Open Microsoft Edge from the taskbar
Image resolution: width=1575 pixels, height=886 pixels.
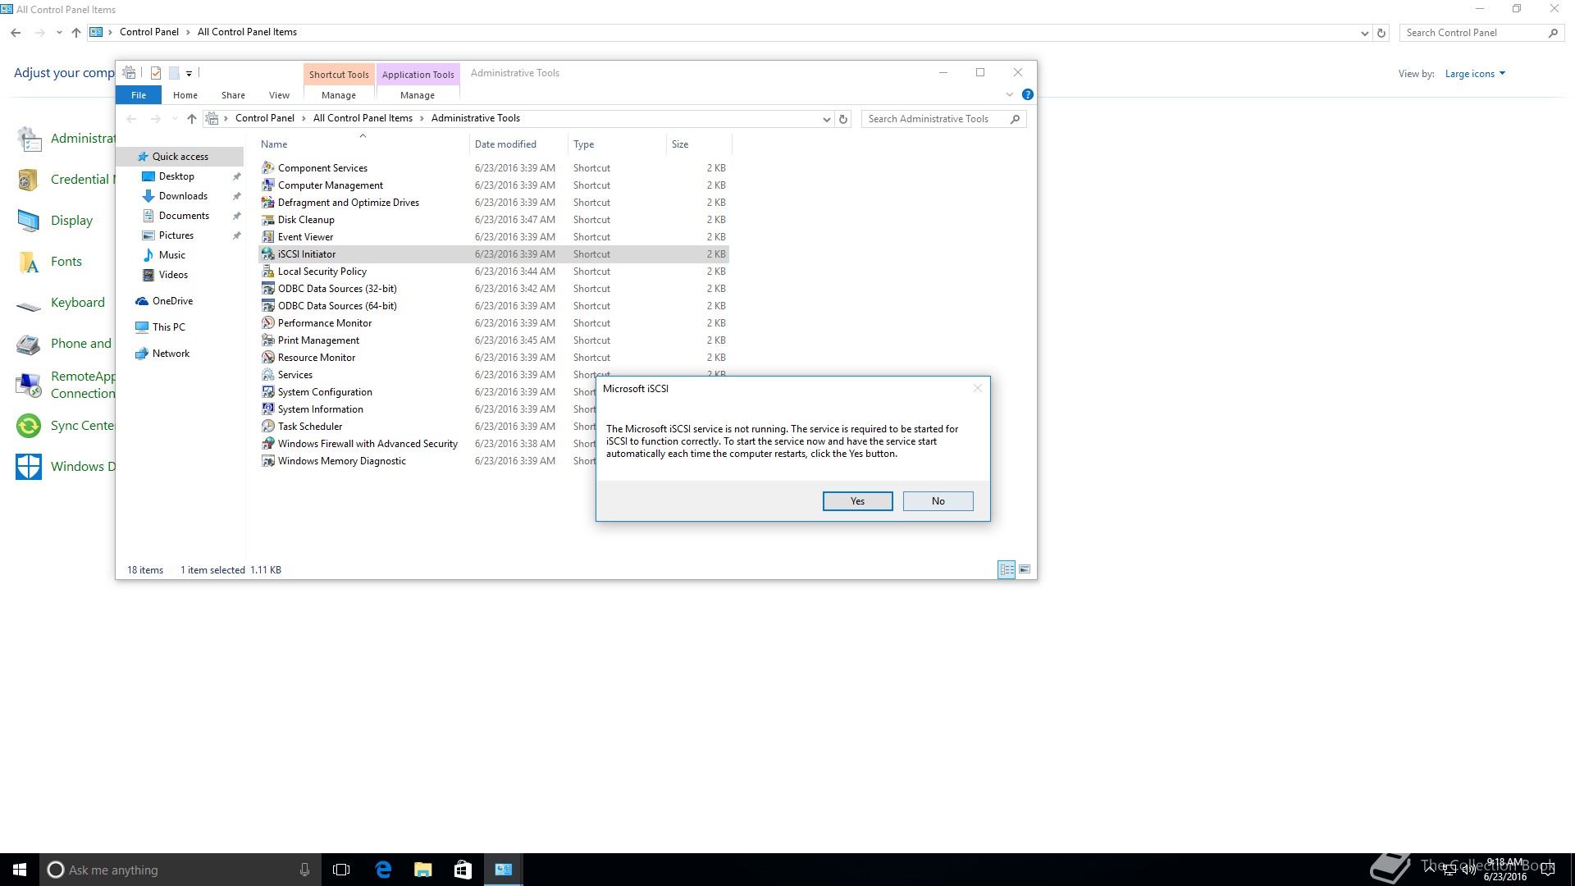pos(383,870)
